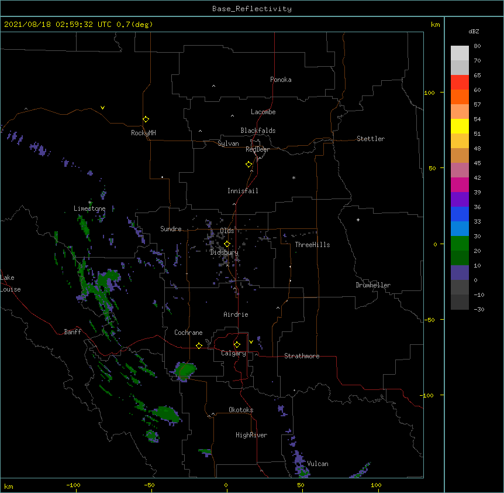Select the violet 36-39 dBZ legend swatch

tap(460, 200)
